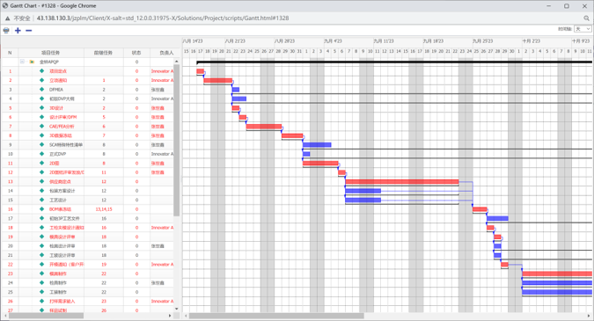This screenshot has width=594, height=321.
Task: Select the CAE/FEA分析 task name
Action: coord(62,126)
